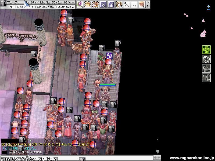The width and height of the screenshot is (215, 161).
Task: Click the character portrait in the info window
Action: point(3,3)
